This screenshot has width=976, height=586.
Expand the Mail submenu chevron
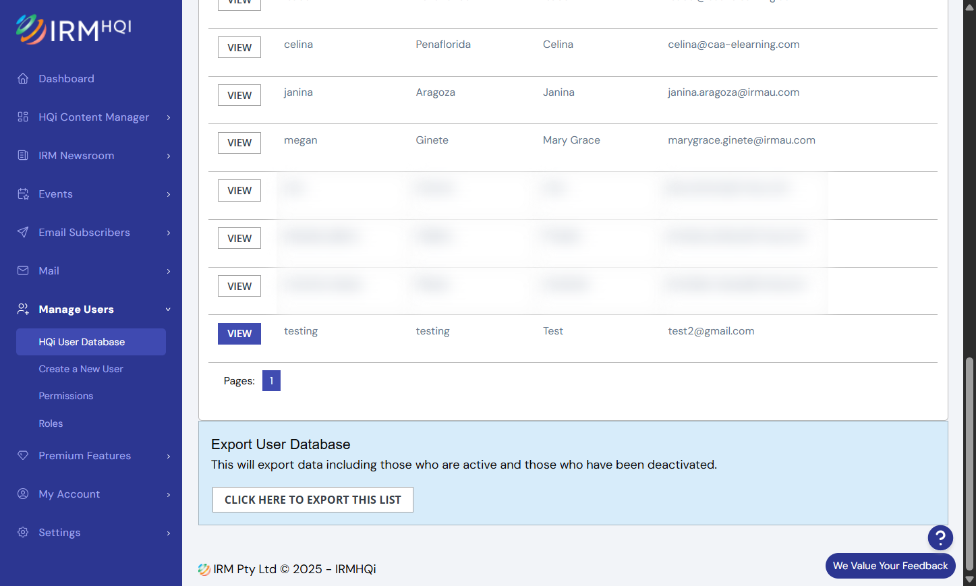(x=169, y=271)
